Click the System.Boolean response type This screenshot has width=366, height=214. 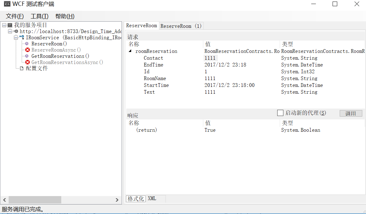301,130
